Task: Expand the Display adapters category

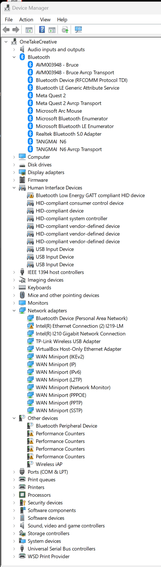Action: pyautogui.click(x=14, y=172)
